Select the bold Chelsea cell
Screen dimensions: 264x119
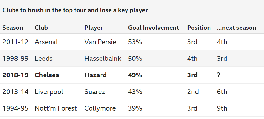(x=47, y=75)
